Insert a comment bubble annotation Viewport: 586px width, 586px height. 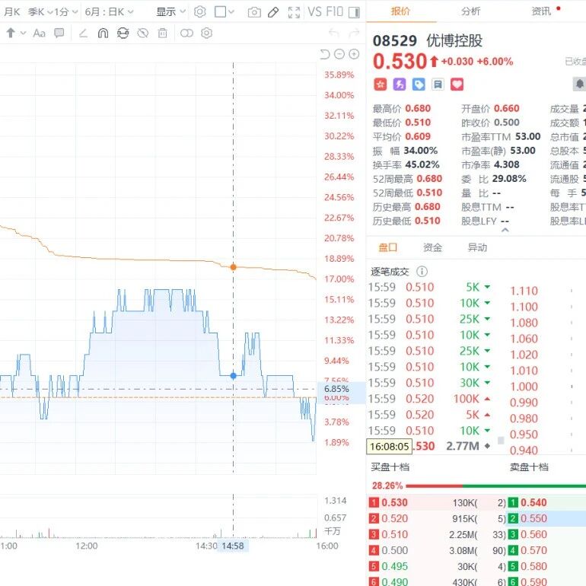59,33
